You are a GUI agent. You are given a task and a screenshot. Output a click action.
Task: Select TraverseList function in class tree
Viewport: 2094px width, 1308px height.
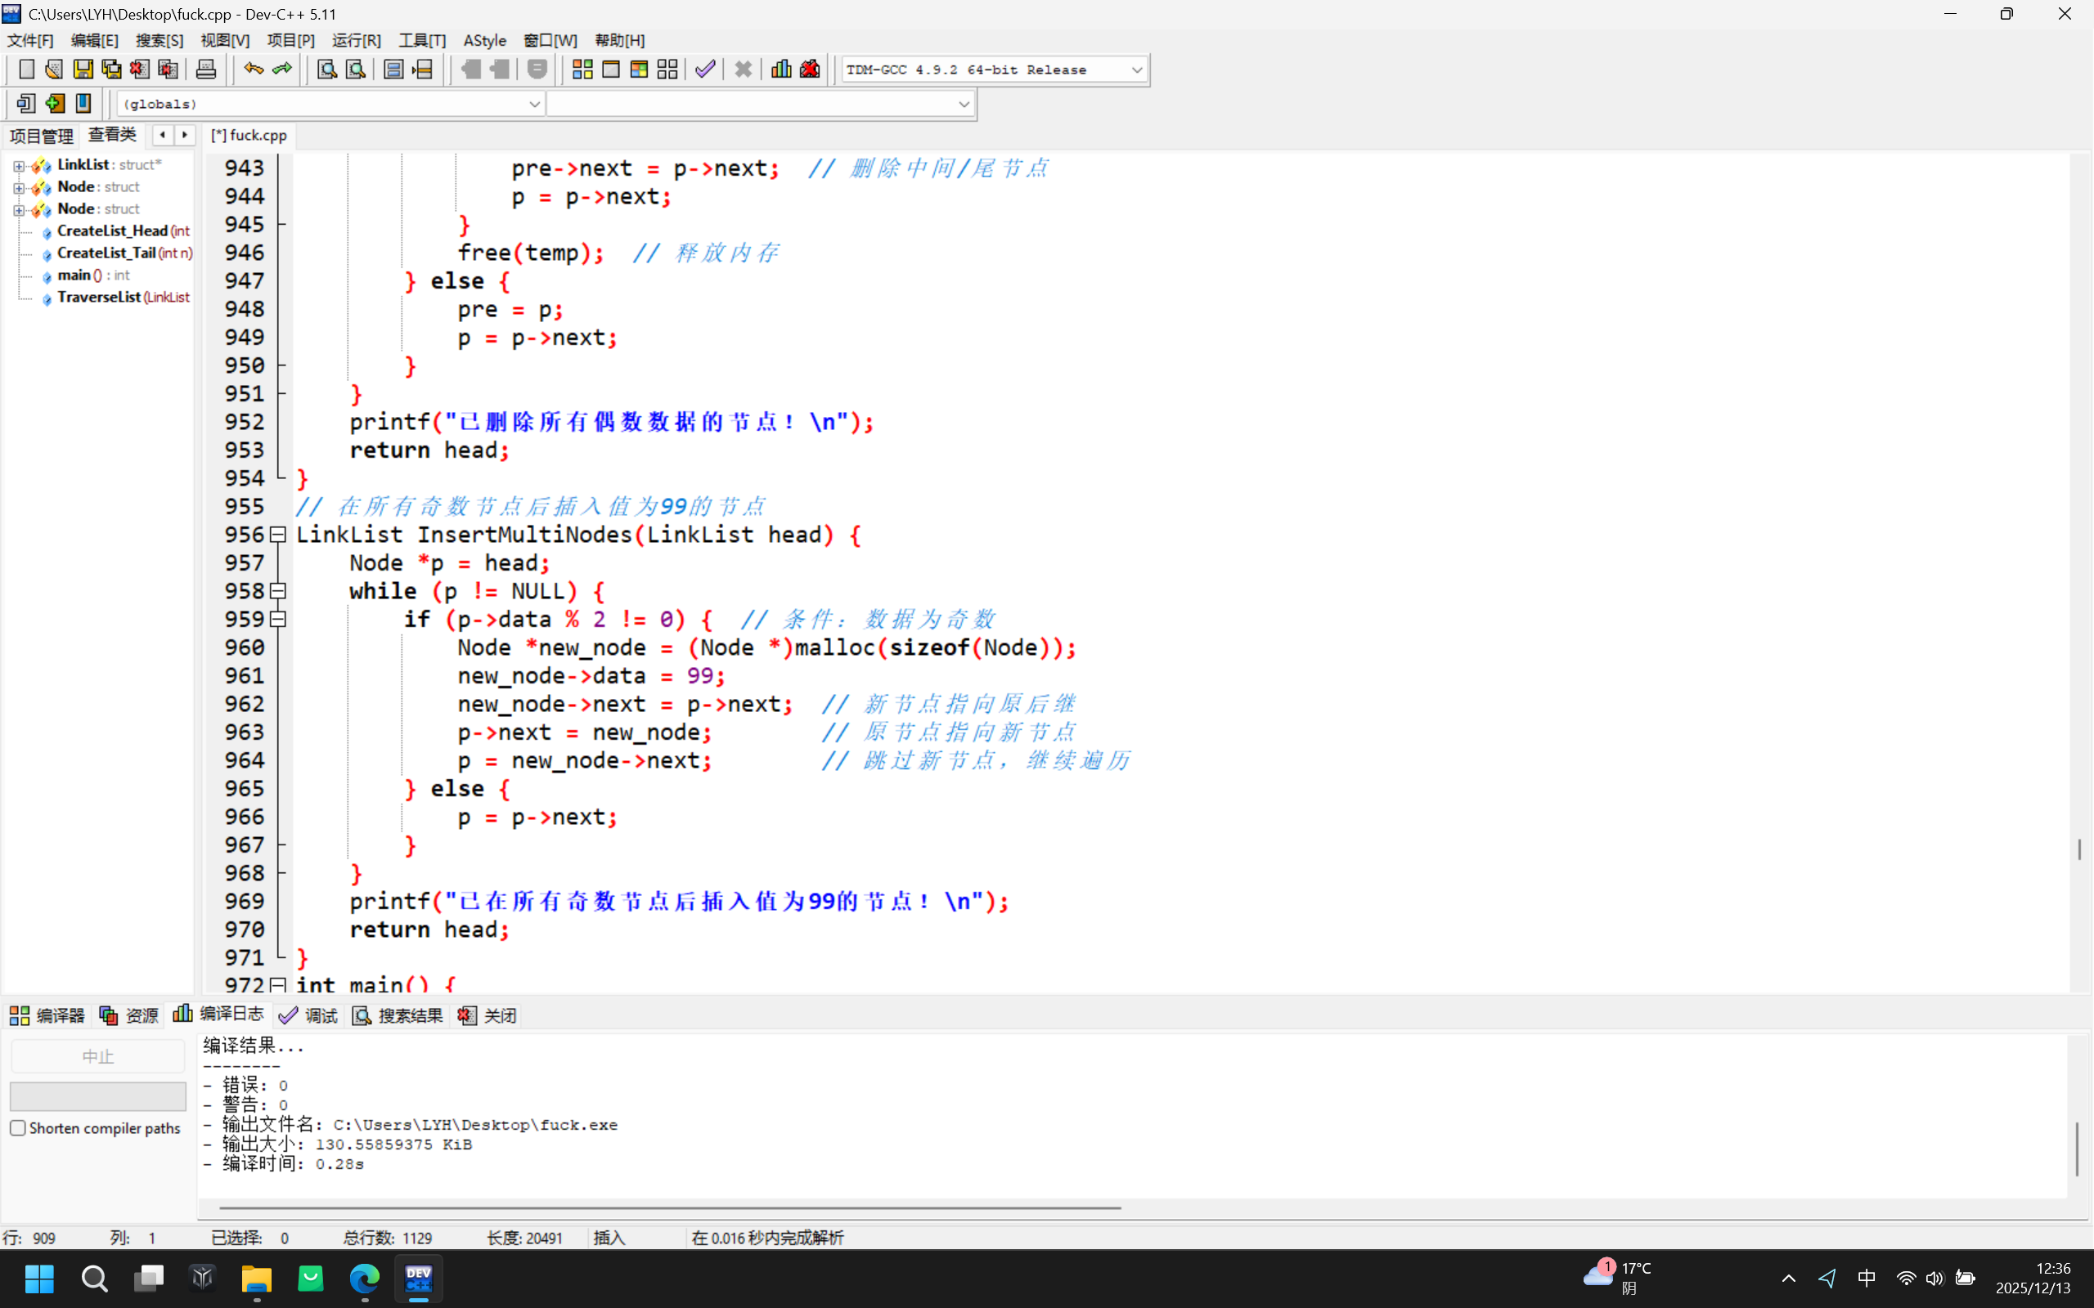[99, 297]
